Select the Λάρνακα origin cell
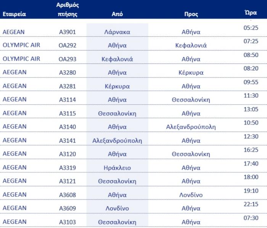The height and width of the screenshot is (228, 267). (117, 32)
